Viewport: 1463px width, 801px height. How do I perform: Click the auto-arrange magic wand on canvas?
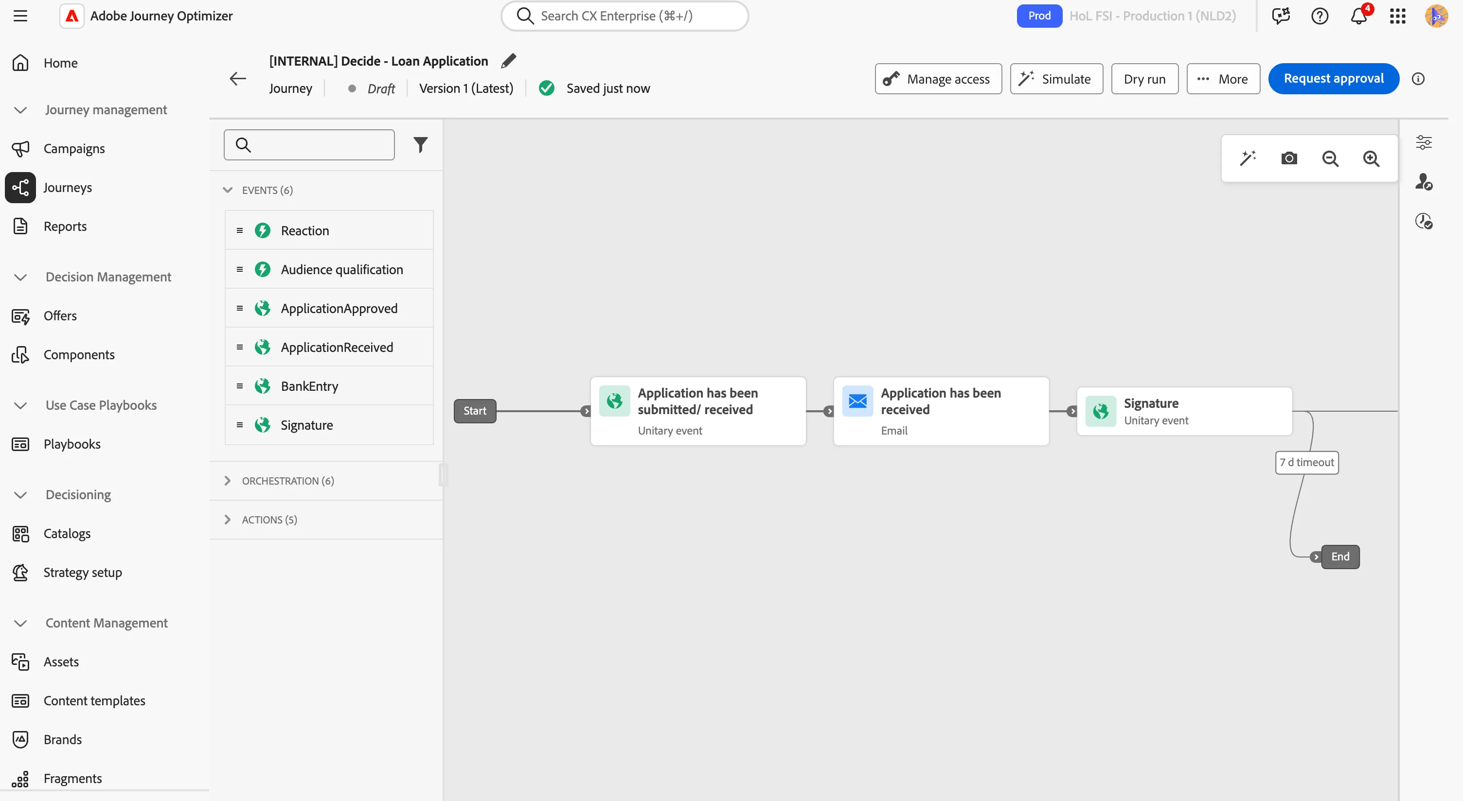(x=1248, y=158)
